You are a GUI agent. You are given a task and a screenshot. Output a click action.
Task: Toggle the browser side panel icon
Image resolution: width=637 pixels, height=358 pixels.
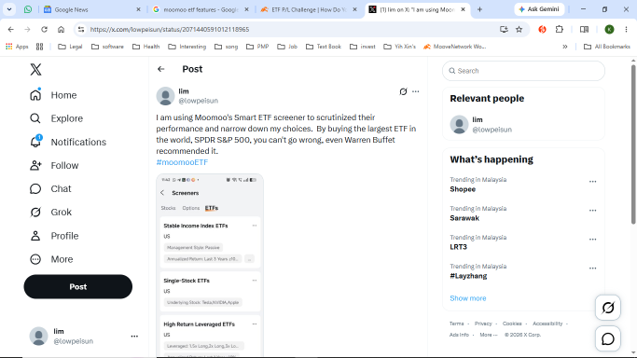click(x=584, y=29)
